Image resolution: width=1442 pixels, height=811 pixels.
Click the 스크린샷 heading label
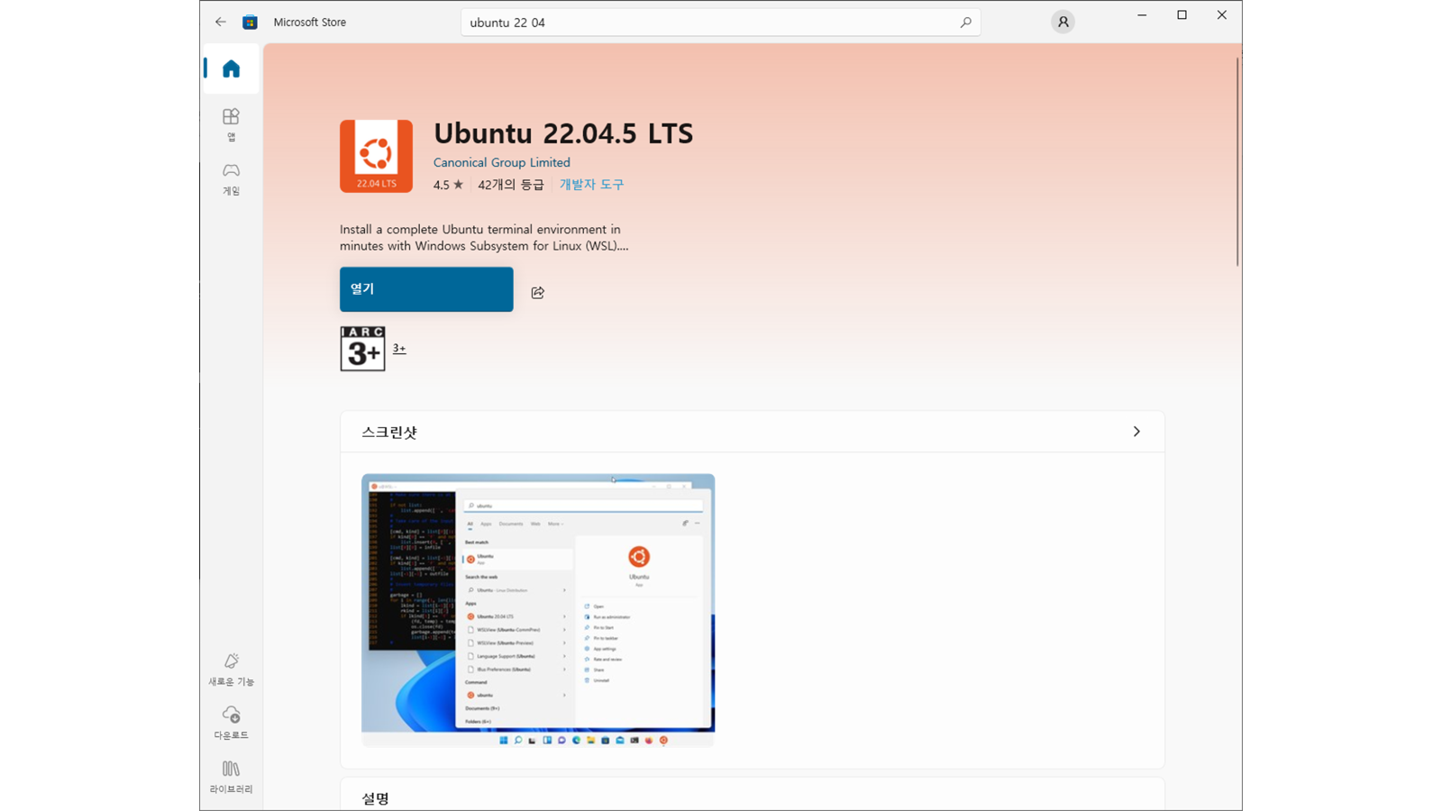(x=389, y=433)
